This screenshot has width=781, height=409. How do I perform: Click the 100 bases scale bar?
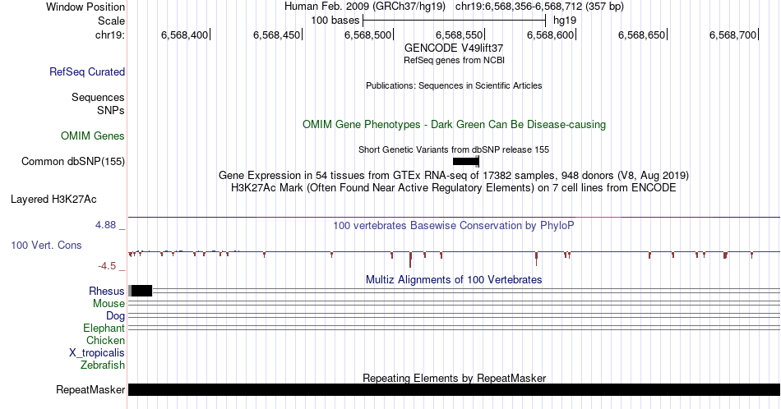(455, 21)
